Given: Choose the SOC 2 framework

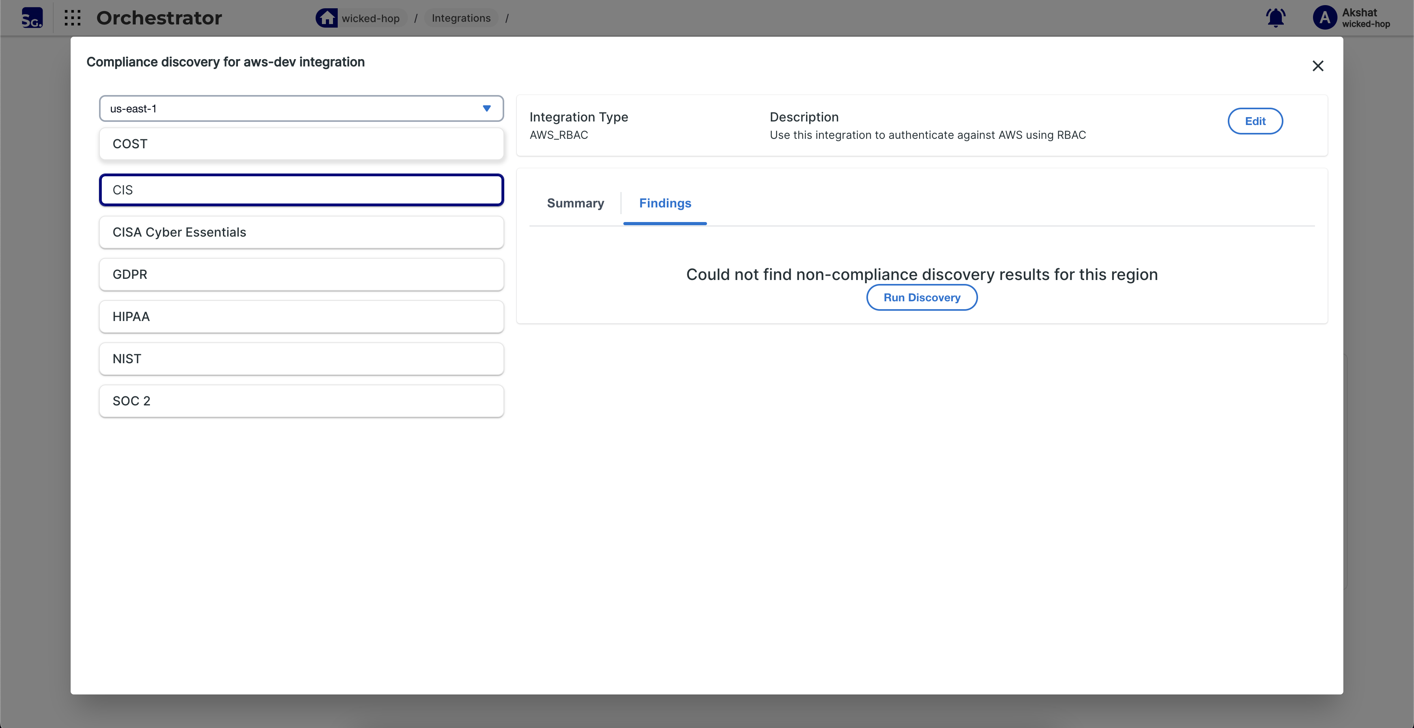Looking at the screenshot, I should coord(301,401).
